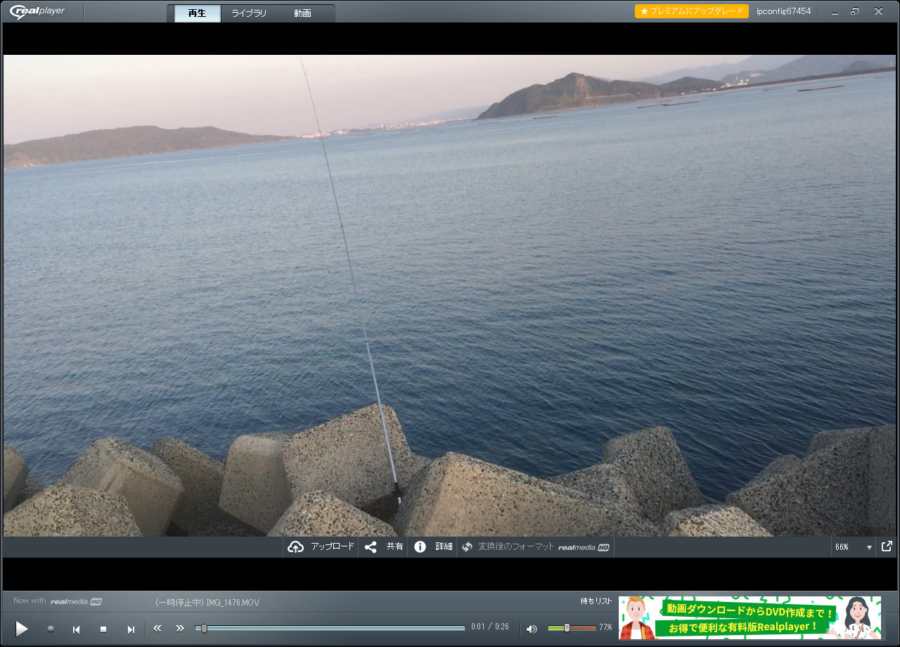Open the 待ちリスト queue
The height and width of the screenshot is (647, 900).
click(x=596, y=601)
